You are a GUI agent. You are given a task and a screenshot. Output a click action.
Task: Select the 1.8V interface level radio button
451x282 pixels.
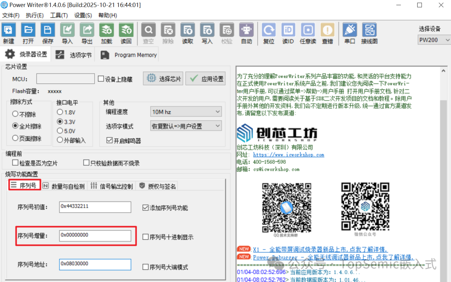pos(60,112)
